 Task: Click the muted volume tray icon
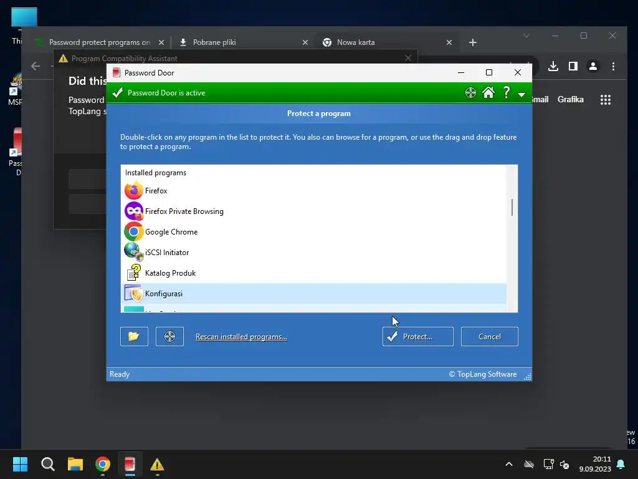[x=564, y=464]
